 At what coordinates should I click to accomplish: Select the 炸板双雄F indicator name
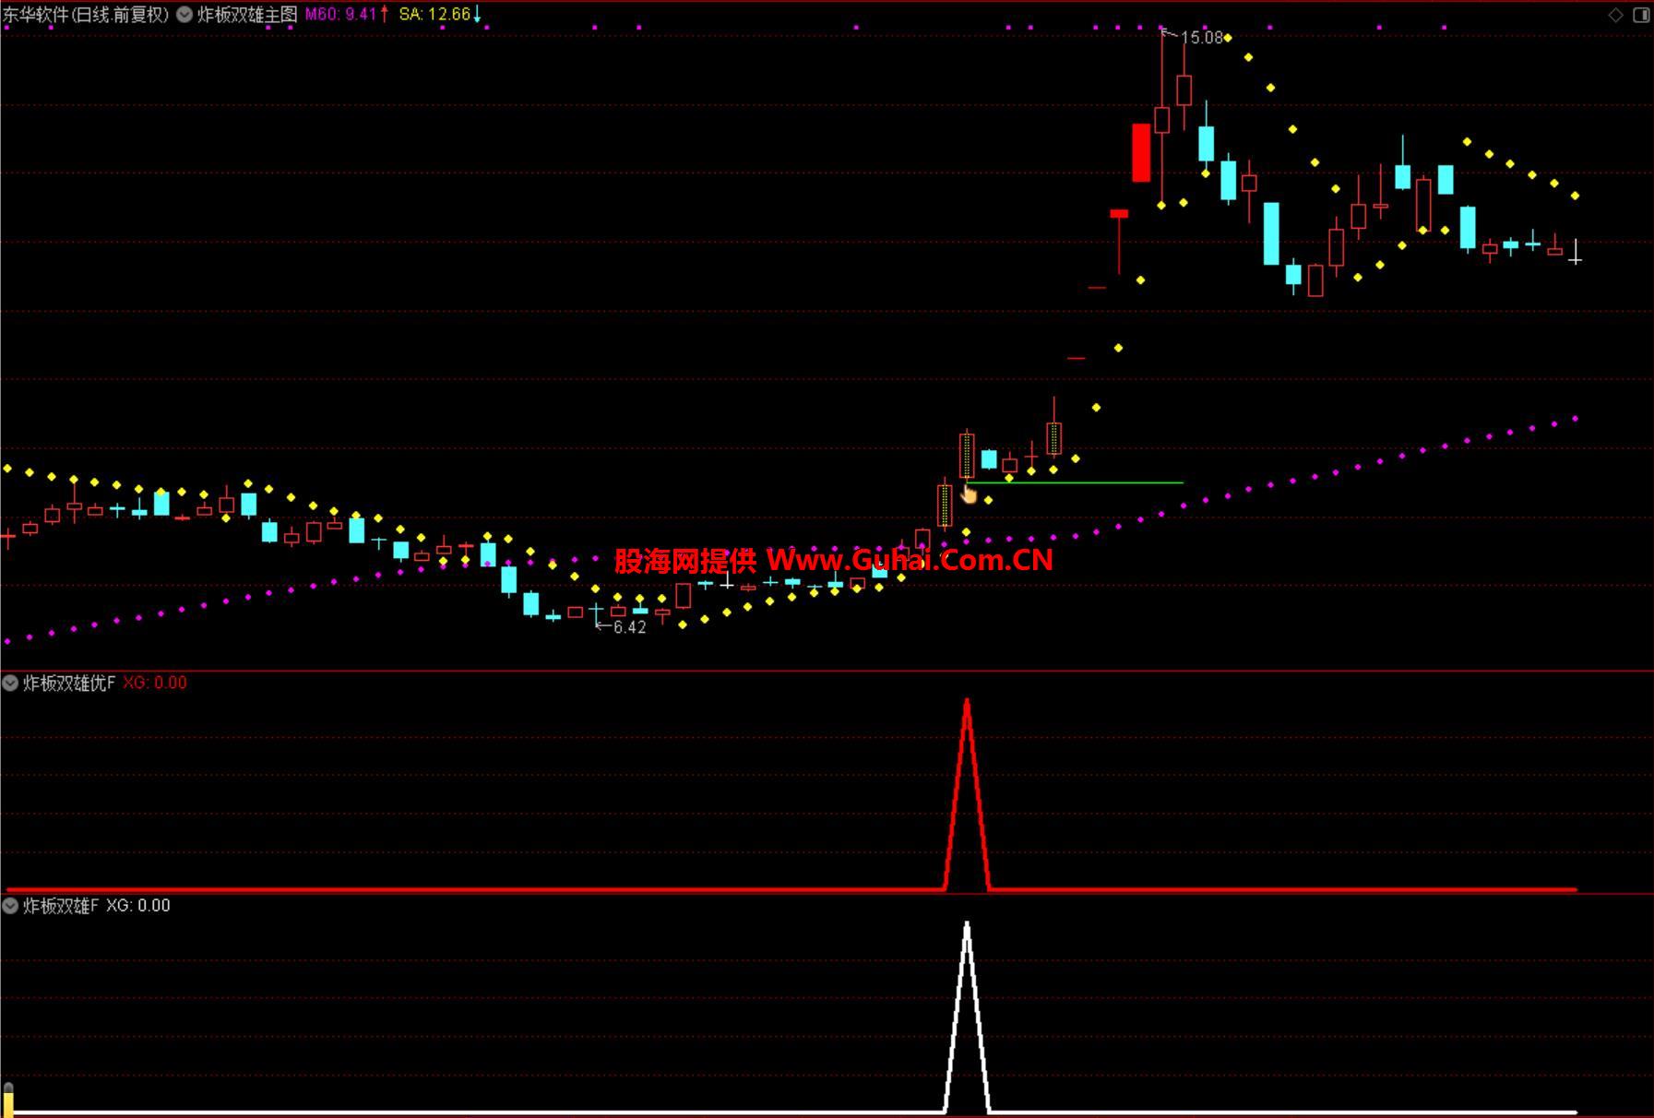tap(60, 906)
